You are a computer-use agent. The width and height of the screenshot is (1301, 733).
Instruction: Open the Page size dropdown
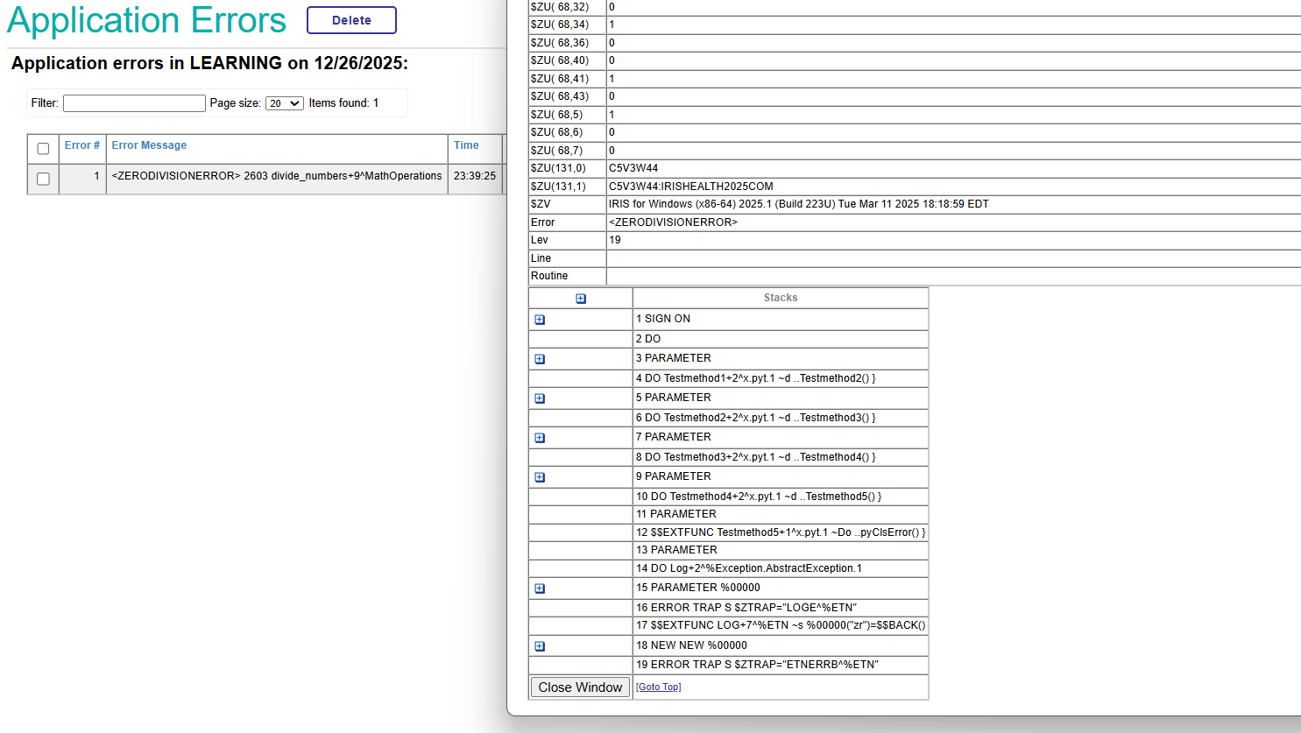pos(284,103)
